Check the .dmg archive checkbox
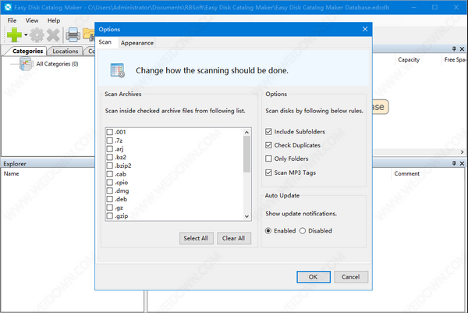468x313 pixels. point(110,190)
